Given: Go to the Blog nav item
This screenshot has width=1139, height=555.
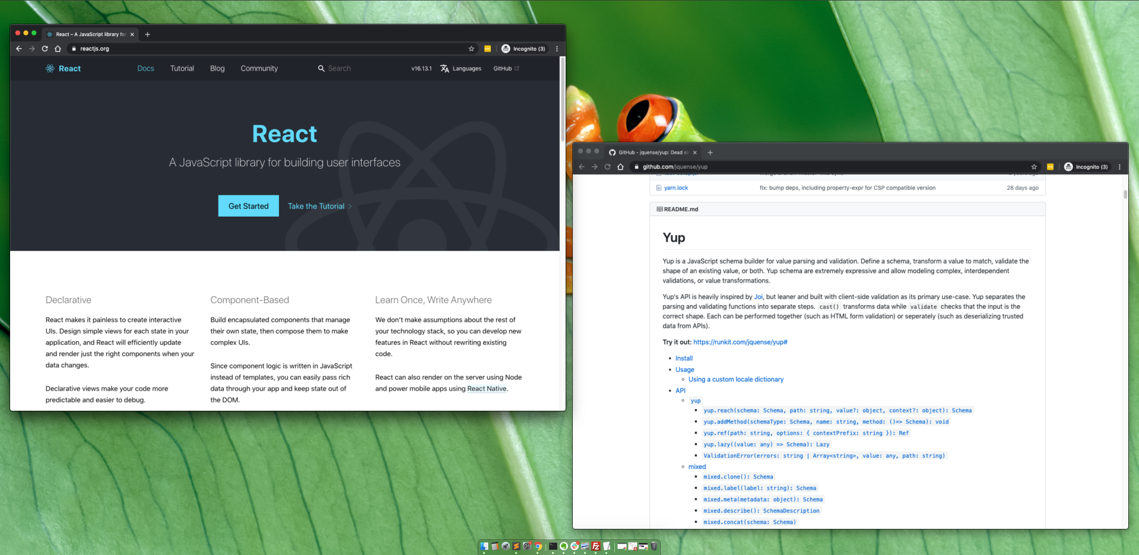Looking at the screenshot, I should pos(217,68).
